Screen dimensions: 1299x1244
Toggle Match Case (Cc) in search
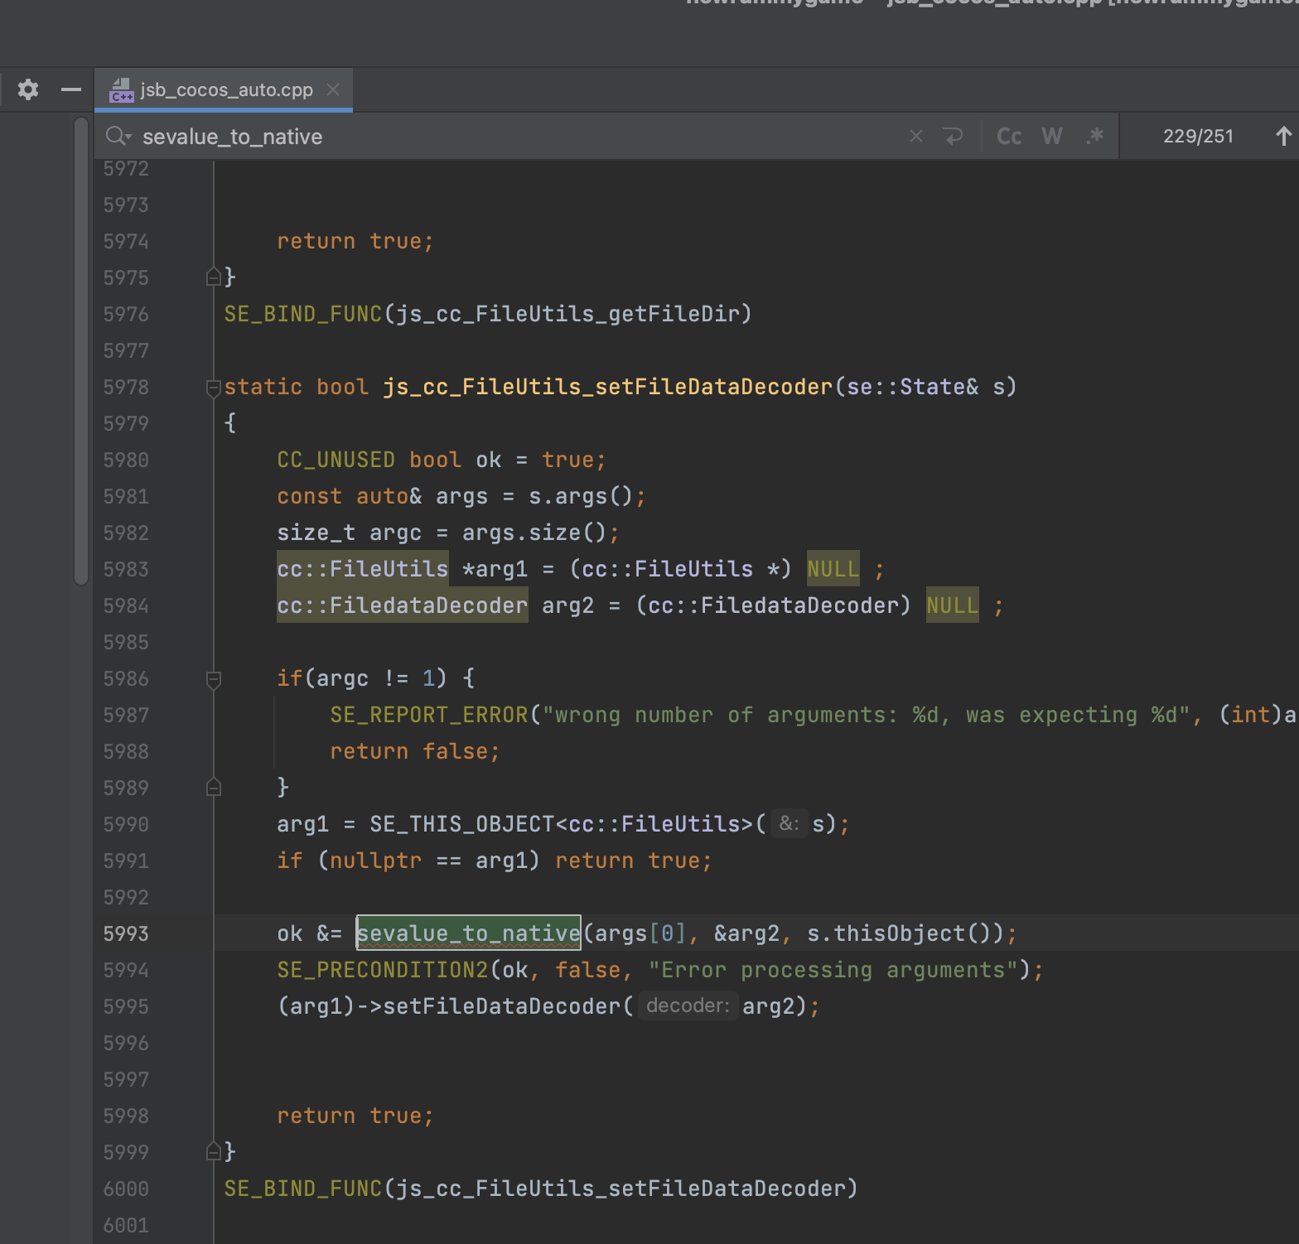click(x=1008, y=136)
